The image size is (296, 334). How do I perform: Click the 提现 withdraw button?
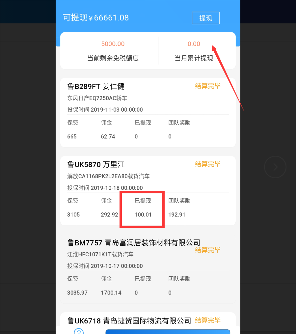205,18
